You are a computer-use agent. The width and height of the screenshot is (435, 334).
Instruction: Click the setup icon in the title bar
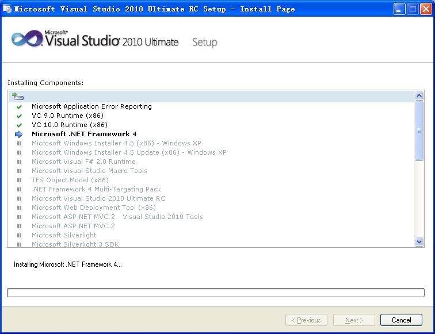pos(7,9)
